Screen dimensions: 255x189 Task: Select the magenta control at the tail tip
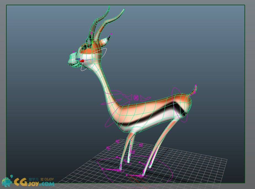[x=196, y=85]
